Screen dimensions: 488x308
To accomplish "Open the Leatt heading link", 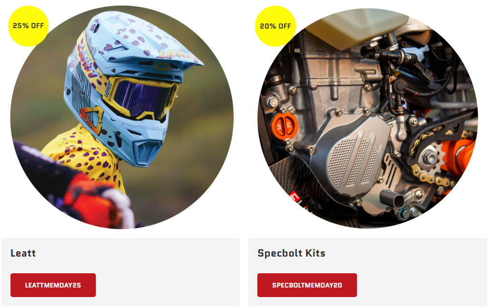I will 23,253.
